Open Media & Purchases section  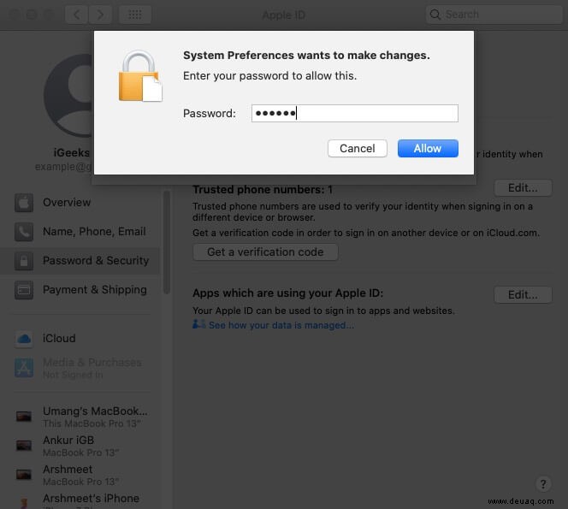pos(80,368)
